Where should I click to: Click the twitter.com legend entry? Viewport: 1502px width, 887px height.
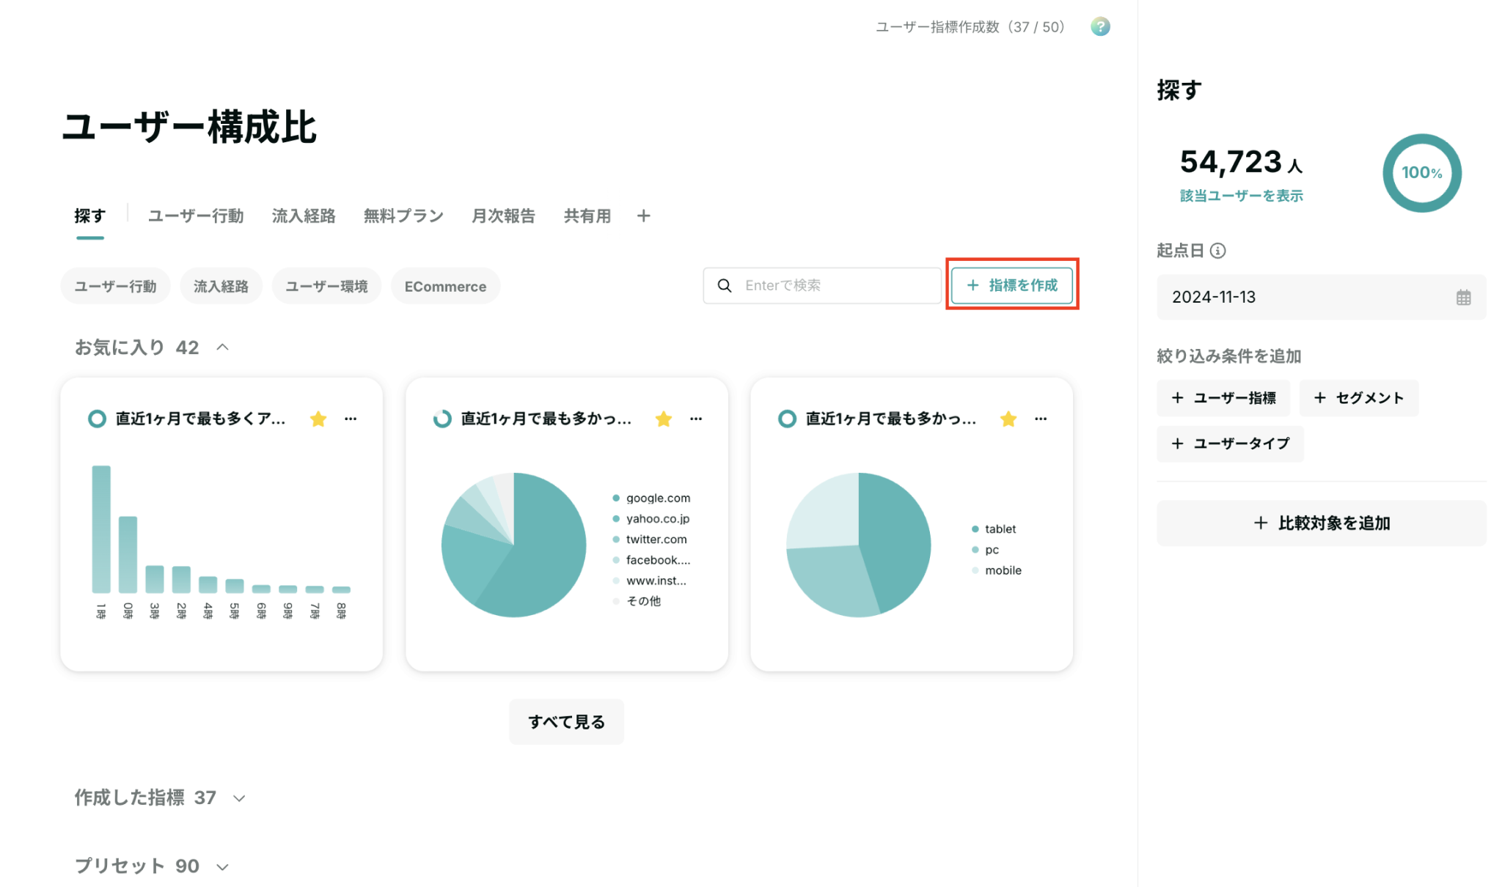[650, 540]
